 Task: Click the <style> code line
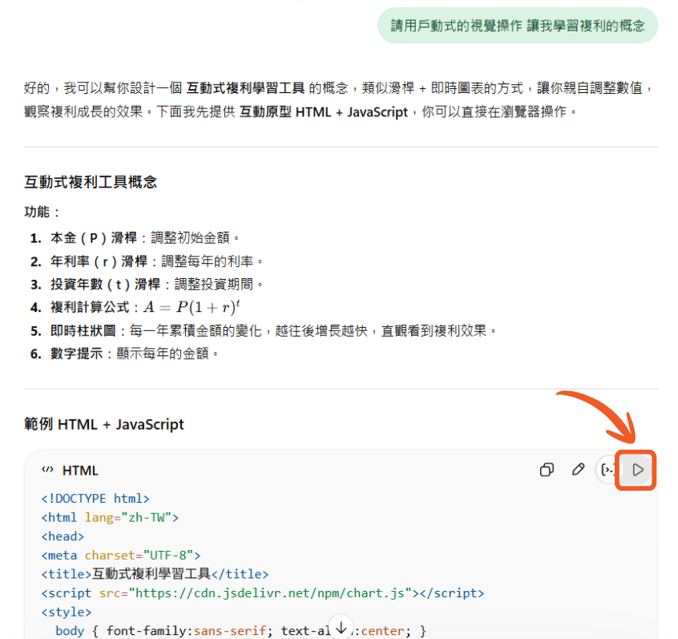coord(67,612)
